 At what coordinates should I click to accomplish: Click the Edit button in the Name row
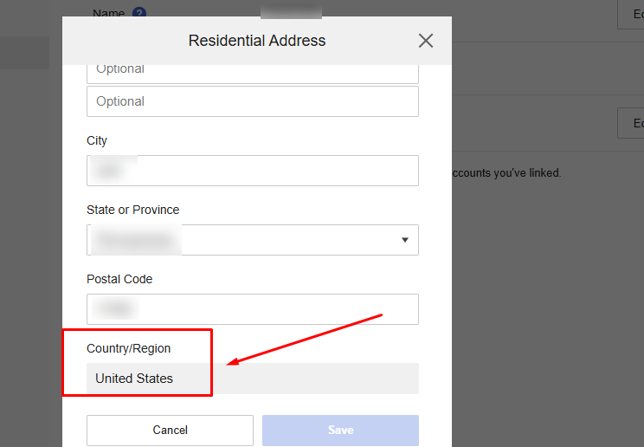(634, 15)
